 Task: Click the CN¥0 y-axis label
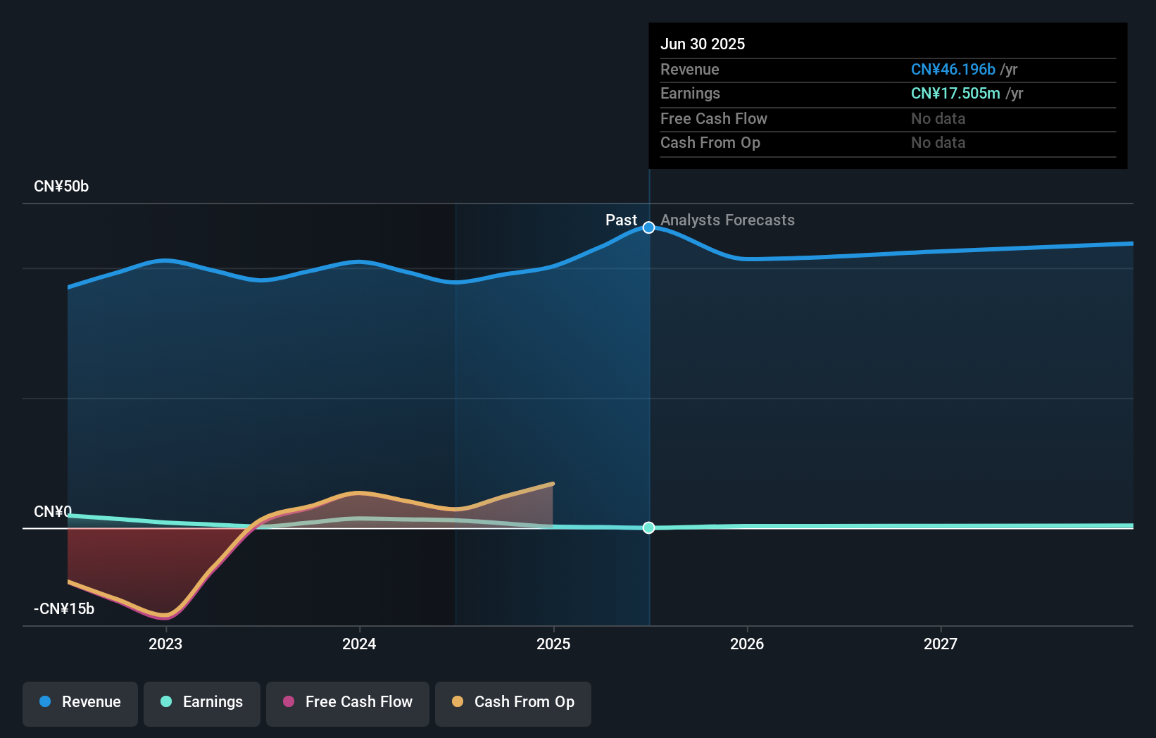tap(53, 512)
